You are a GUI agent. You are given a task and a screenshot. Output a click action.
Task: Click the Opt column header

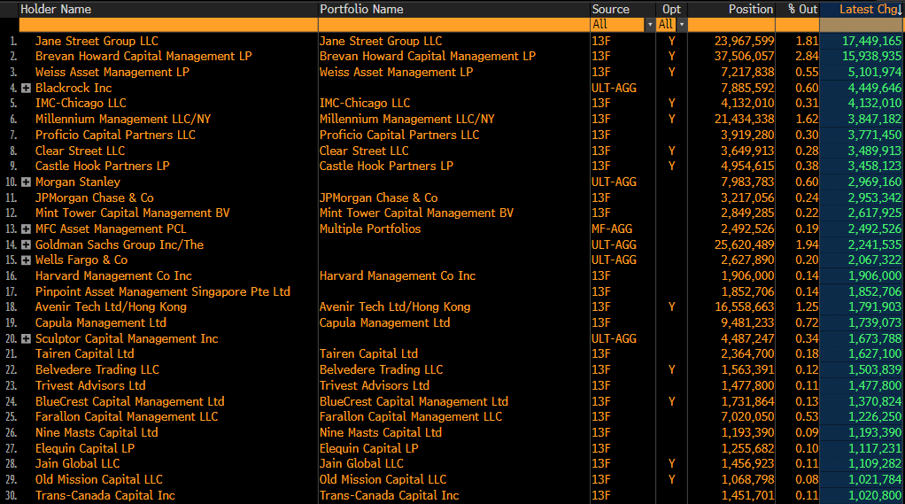(x=671, y=9)
